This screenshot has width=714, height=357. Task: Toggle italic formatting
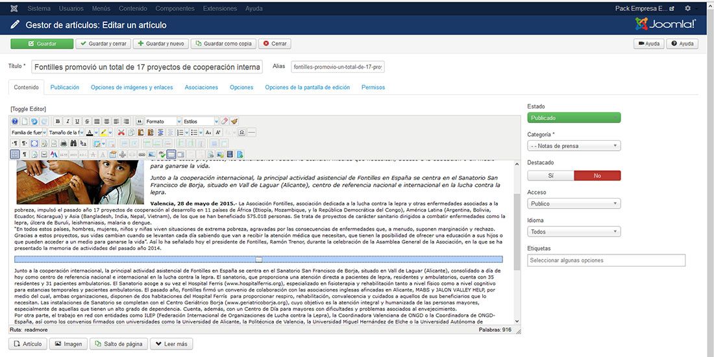[x=68, y=121]
